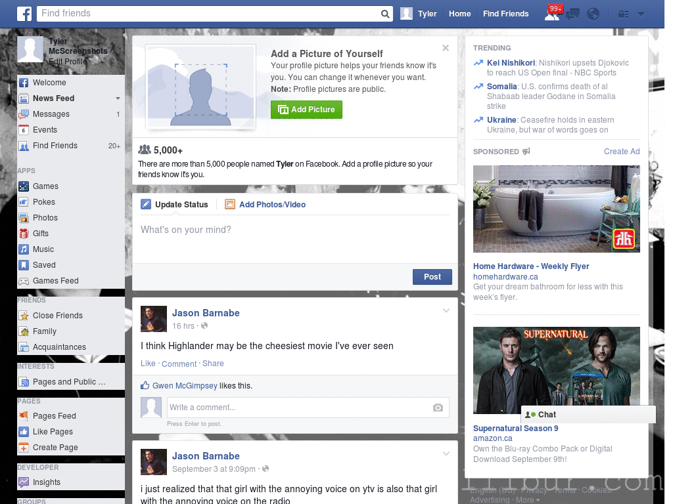Open Jason Barnabe's profile from Highlander post
This screenshot has height=504, width=673.
(x=206, y=313)
